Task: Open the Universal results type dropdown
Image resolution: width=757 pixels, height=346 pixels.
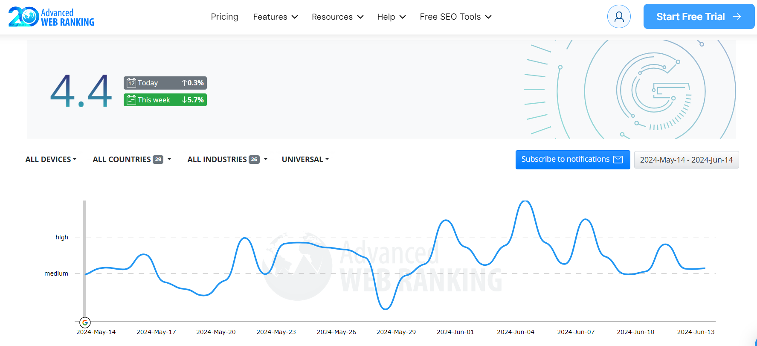Action: (x=305, y=160)
